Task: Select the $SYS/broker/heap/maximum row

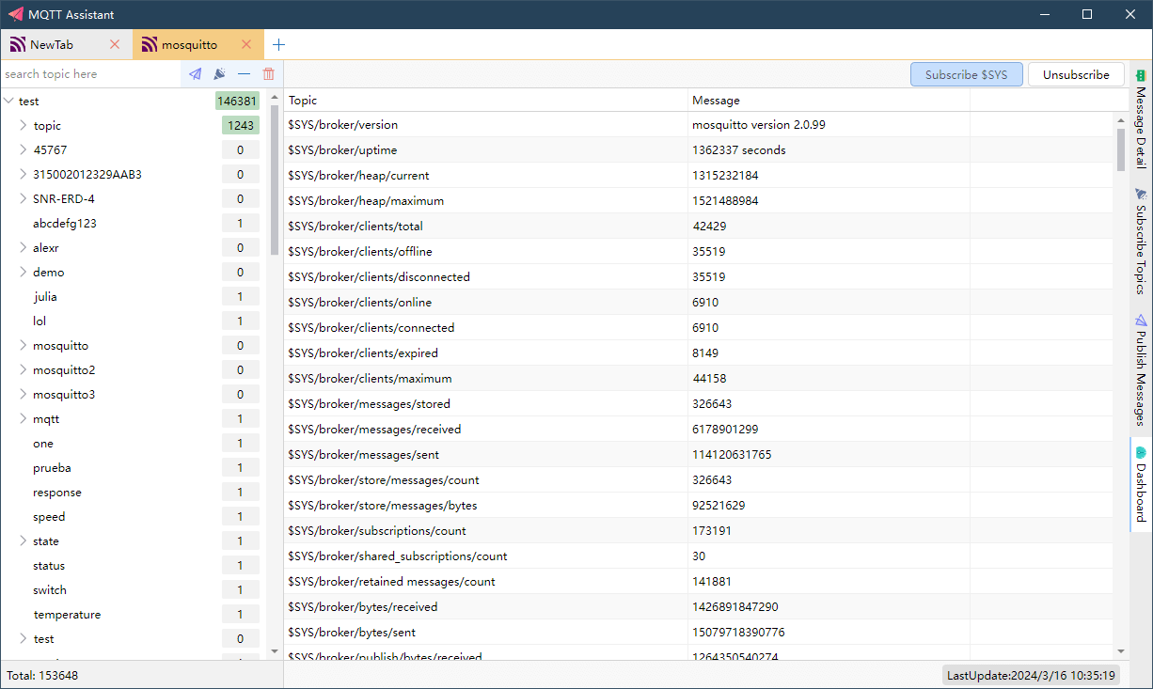Action: [698, 200]
